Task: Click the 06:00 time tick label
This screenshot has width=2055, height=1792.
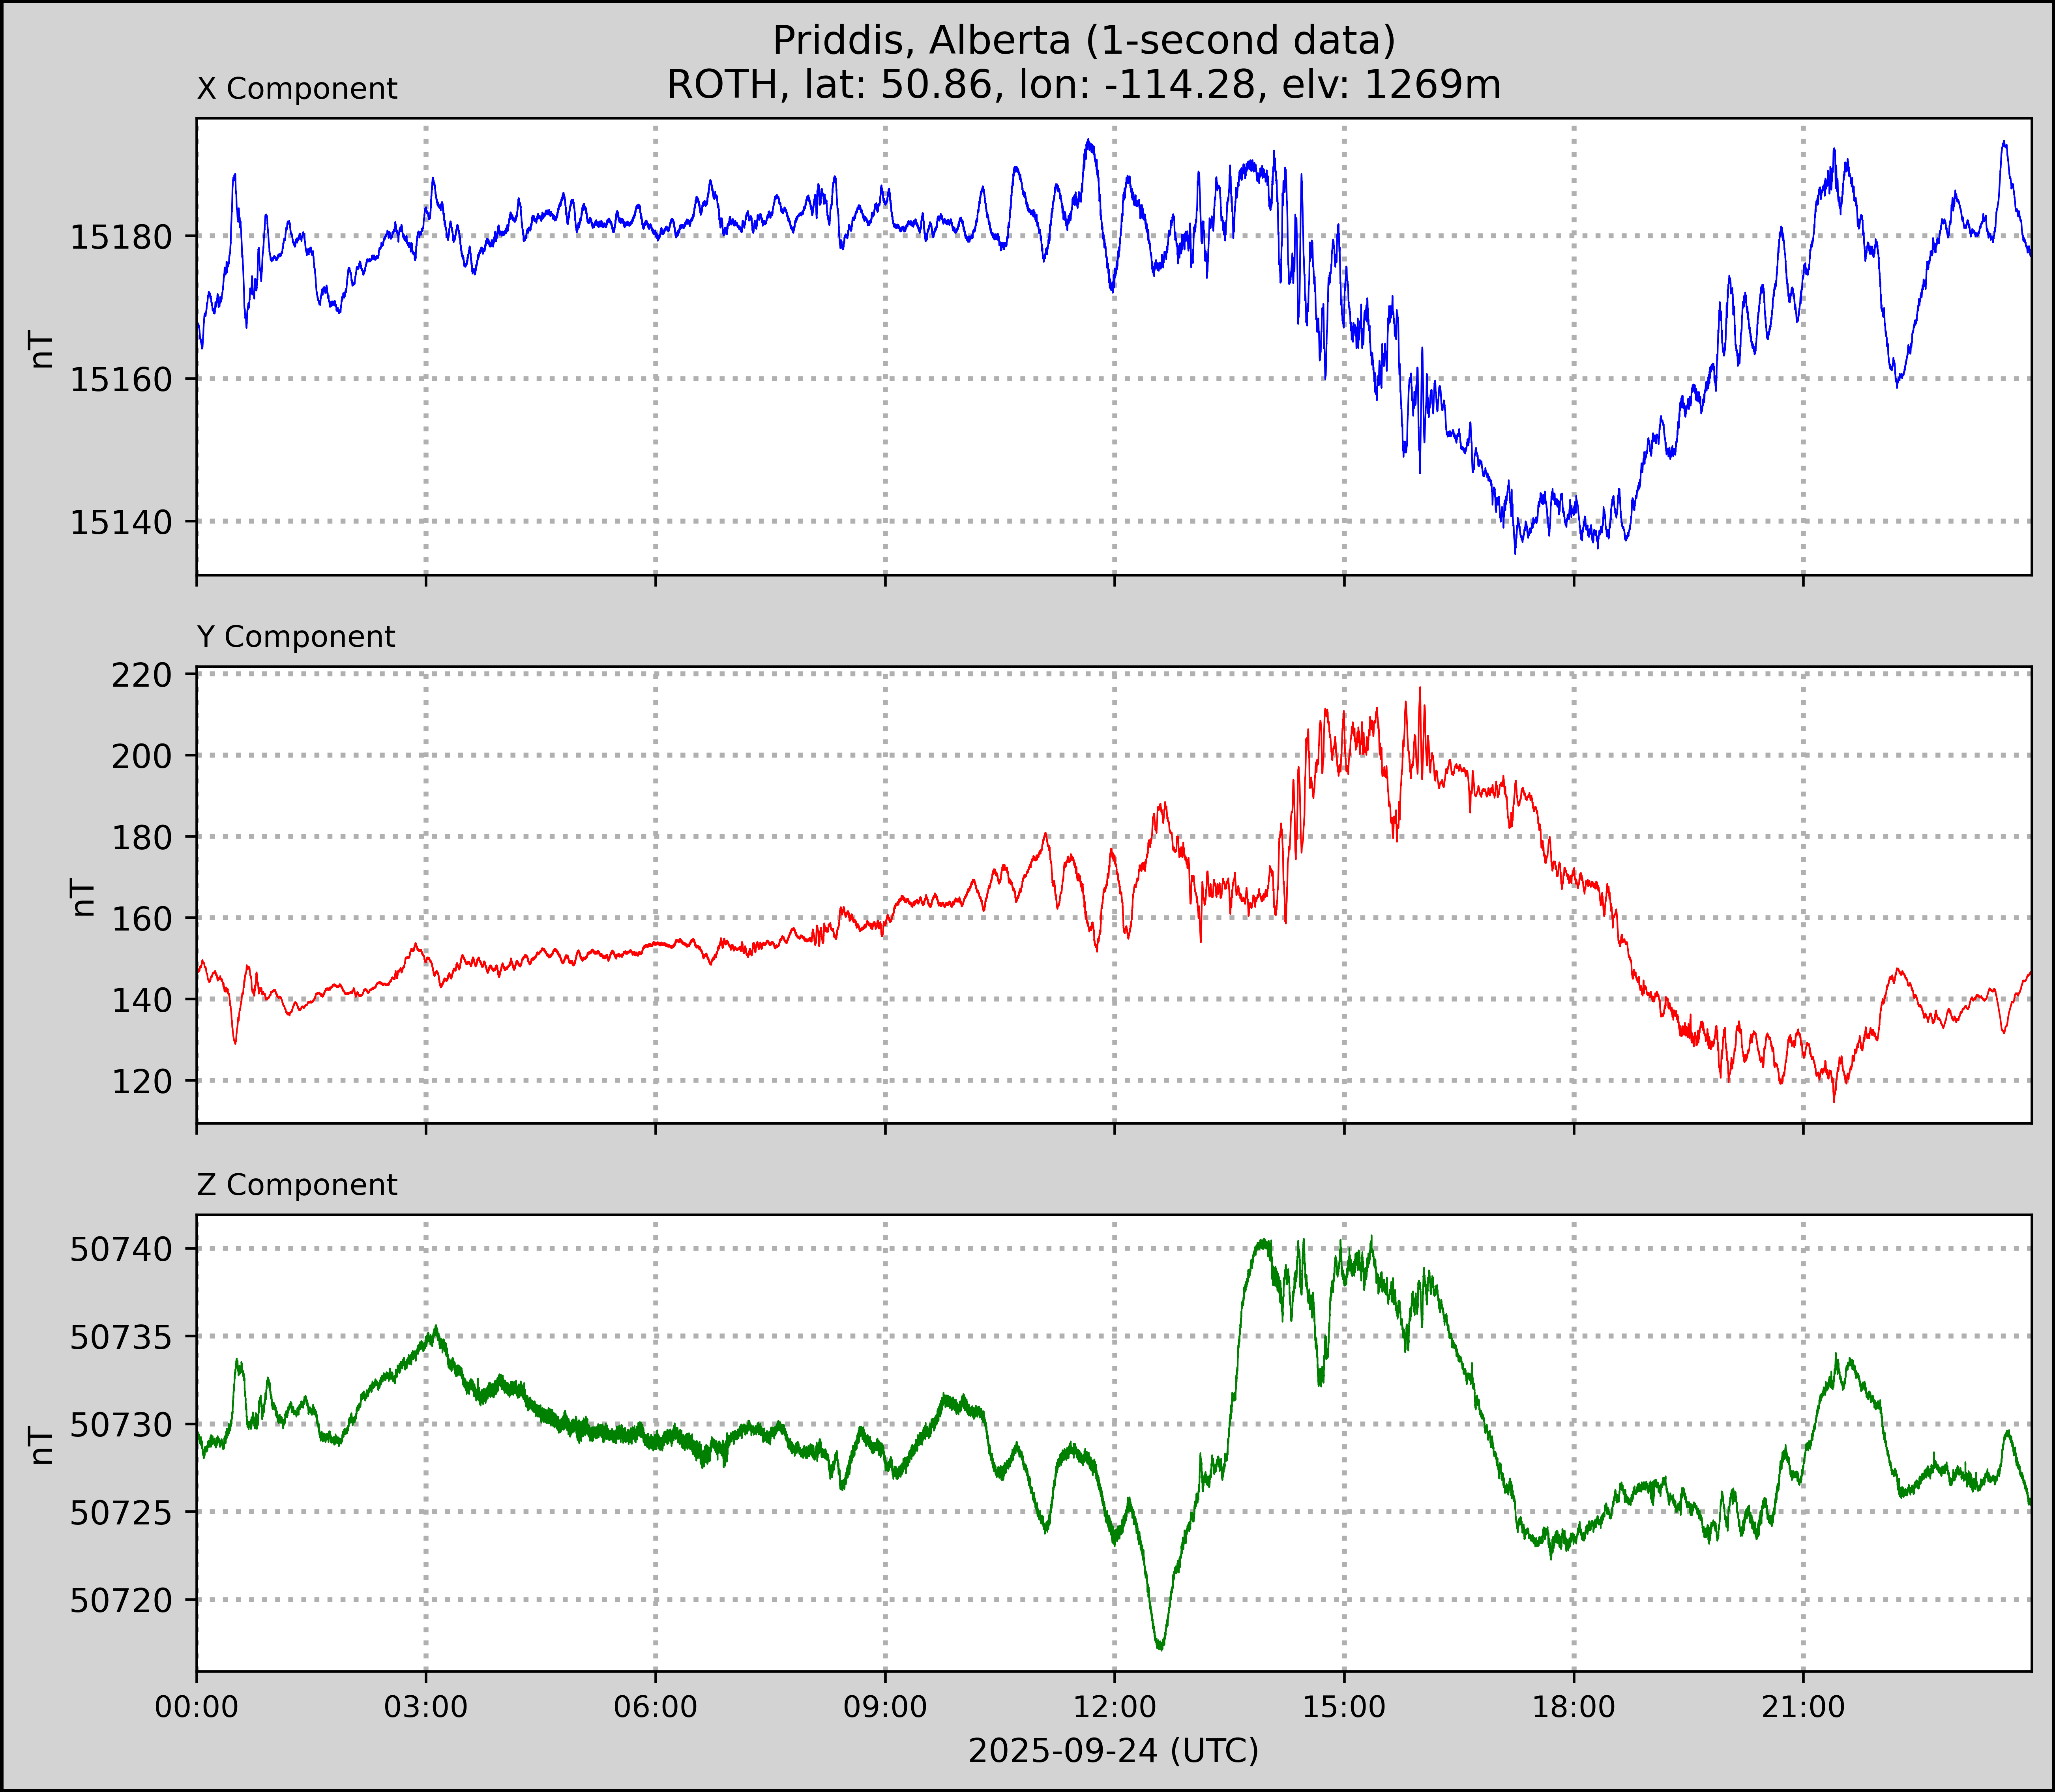Action: [x=655, y=1707]
